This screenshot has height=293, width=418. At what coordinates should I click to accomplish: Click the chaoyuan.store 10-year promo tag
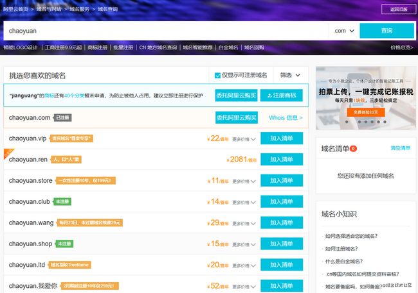86,181
